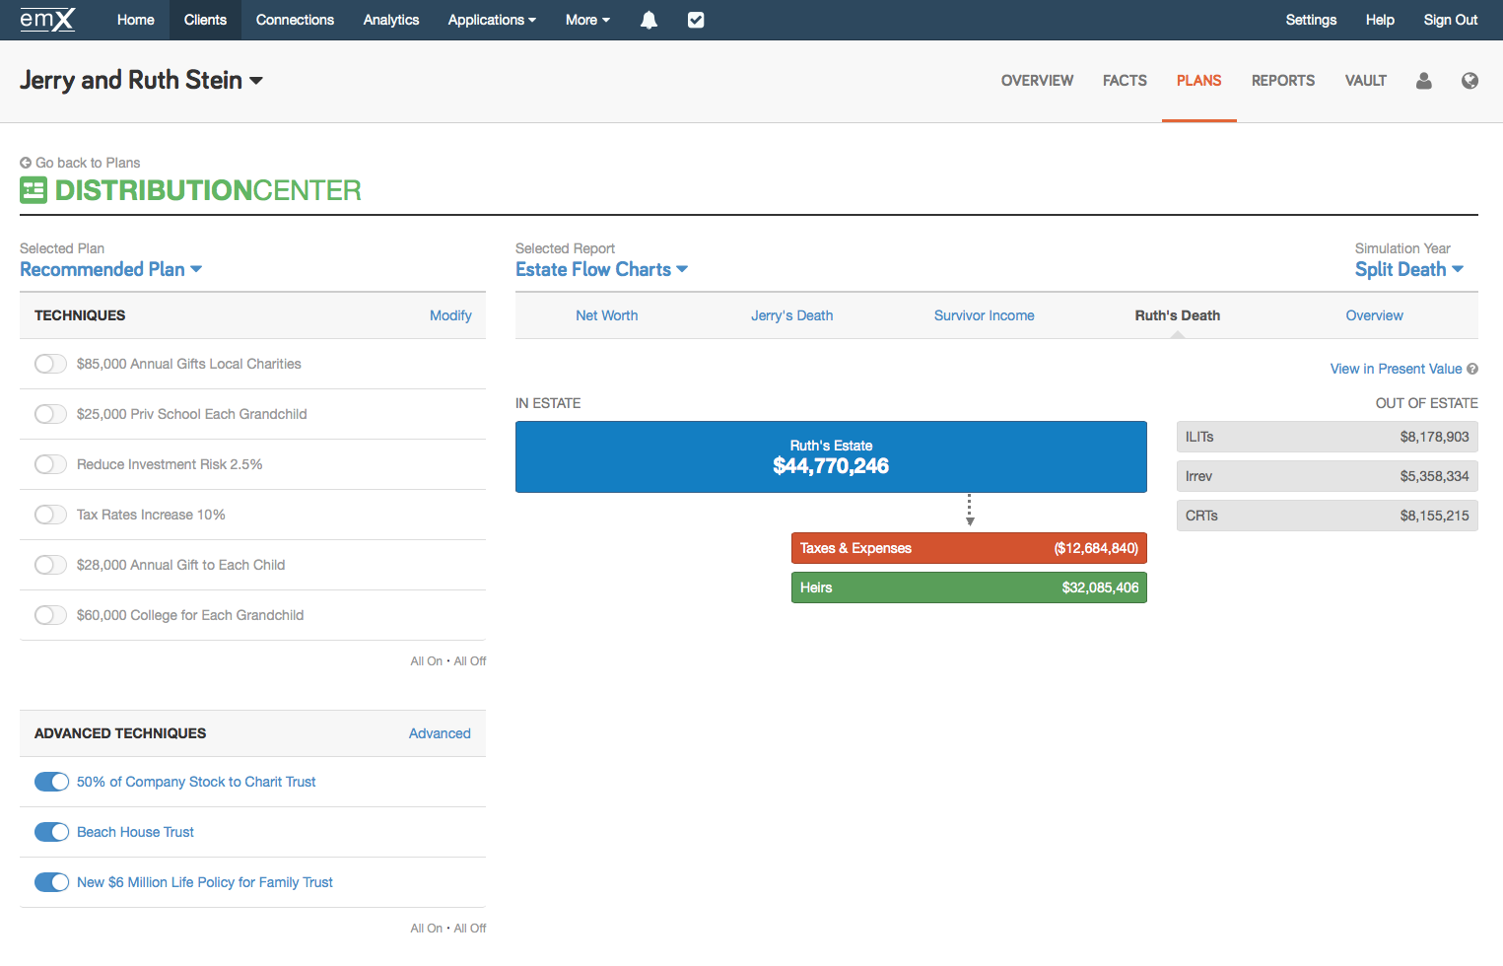
Task: Toggle $85,000 Annual Gifts Local Charities
Action: 50,364
